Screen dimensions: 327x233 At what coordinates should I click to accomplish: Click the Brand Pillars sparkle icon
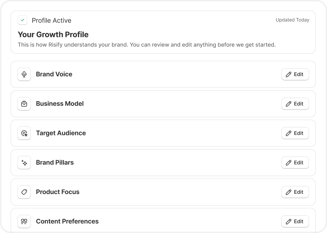[x=24, y=163]
